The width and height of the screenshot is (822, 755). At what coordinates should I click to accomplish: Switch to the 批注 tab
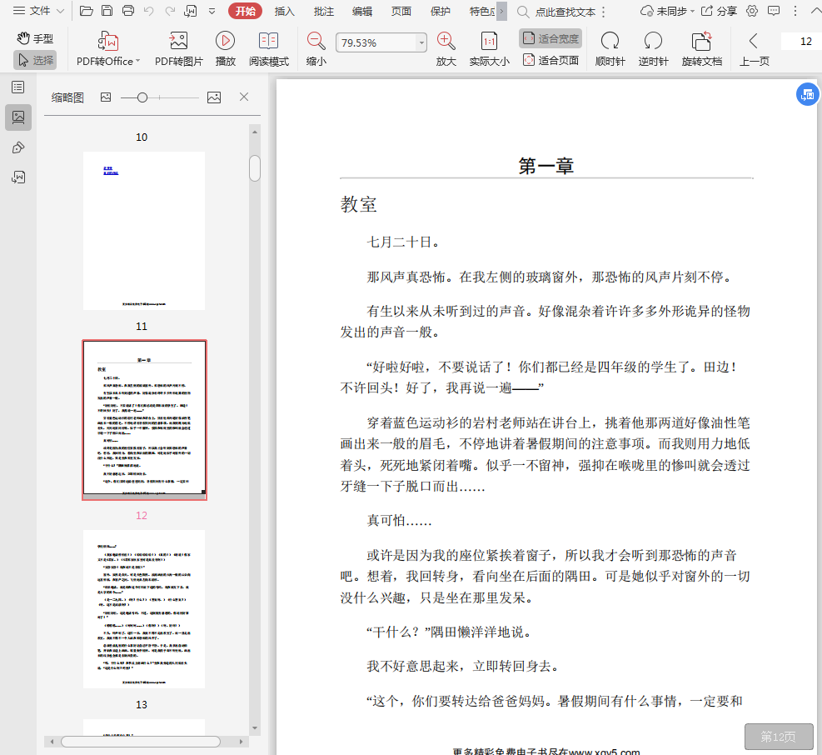(324, 11)
